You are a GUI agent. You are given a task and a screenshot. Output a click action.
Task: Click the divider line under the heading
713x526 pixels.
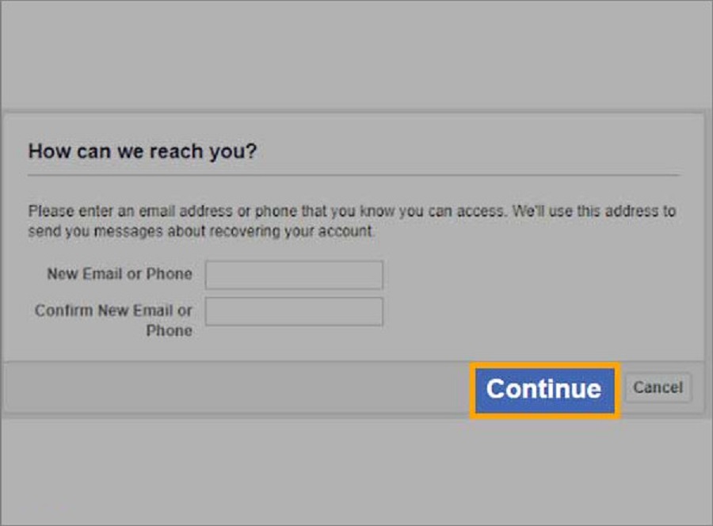tap(353, 175)
